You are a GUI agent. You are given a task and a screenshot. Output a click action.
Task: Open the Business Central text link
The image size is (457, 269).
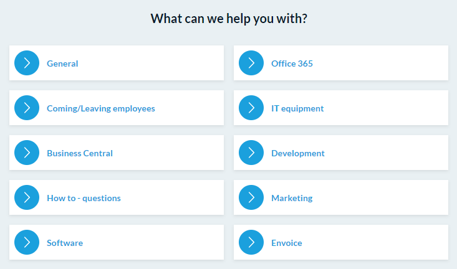point(80,153)
